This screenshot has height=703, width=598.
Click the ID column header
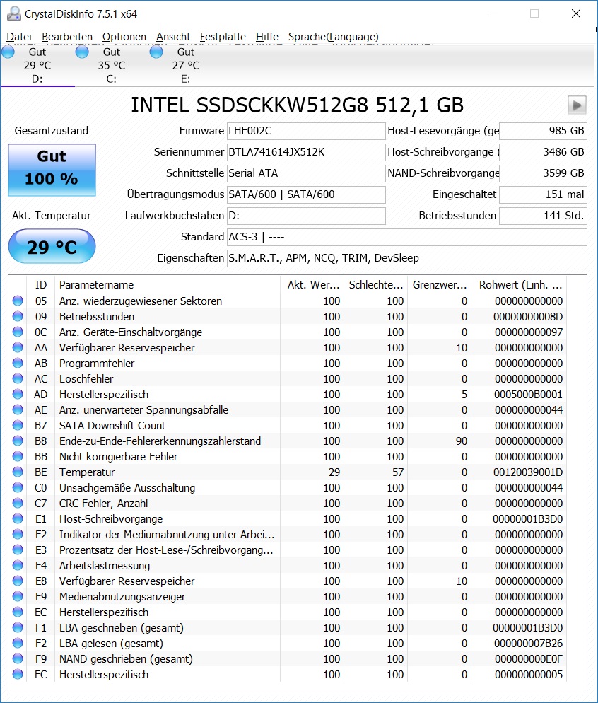(x=41, y=285)
